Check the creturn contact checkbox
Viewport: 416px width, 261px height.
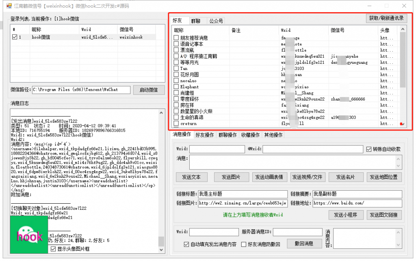point(176,123)
